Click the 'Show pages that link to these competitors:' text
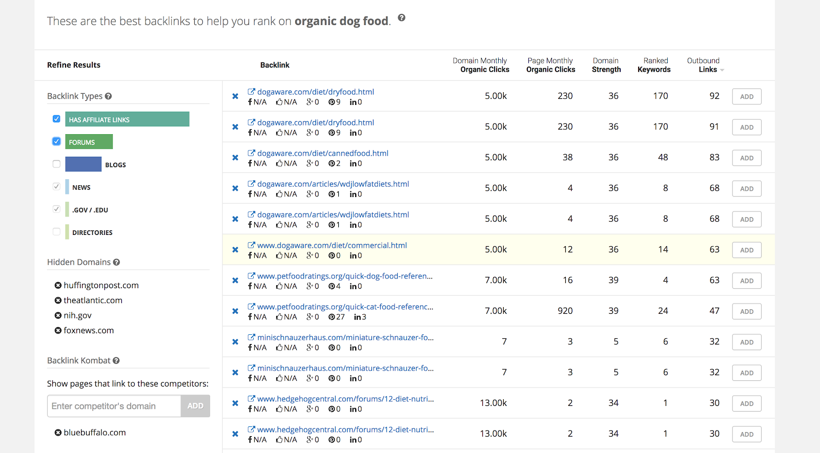This screenshot has height=453, width=820. tap(128, 384)
